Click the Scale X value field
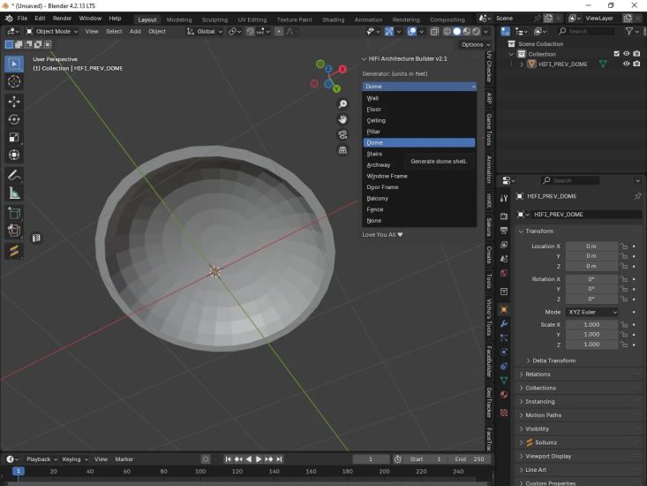 [591, 324]
